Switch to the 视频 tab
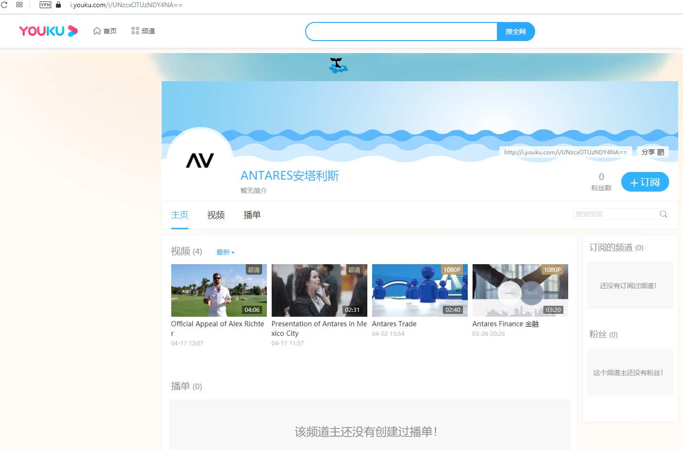 [x=216, y=215]
